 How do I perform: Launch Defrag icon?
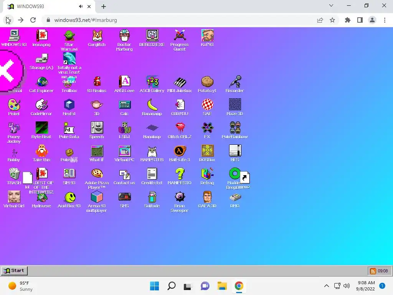point(207,174)
